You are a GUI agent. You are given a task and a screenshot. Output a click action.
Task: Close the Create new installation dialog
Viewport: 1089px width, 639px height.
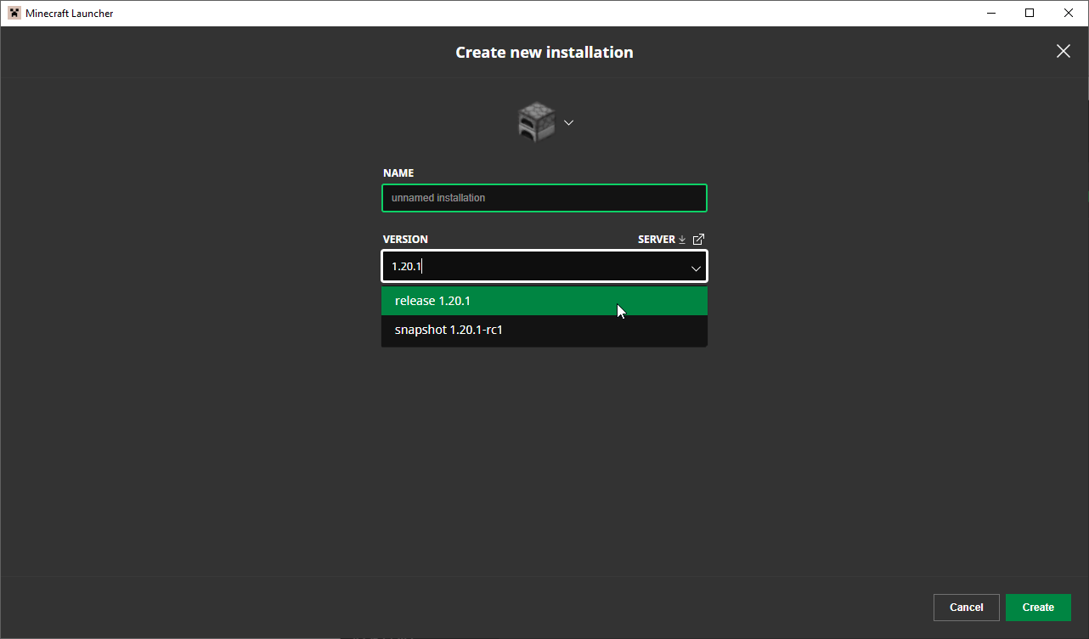[1063, 52]
